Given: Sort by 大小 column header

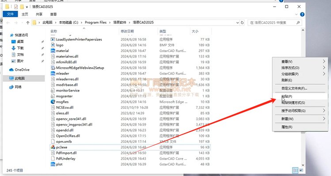Looking at the screenshot, I should click(x=195, y=31).
